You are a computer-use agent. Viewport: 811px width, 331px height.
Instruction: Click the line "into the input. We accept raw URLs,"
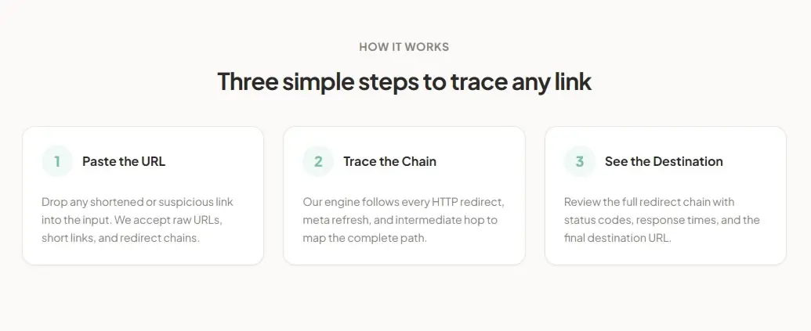132,220
